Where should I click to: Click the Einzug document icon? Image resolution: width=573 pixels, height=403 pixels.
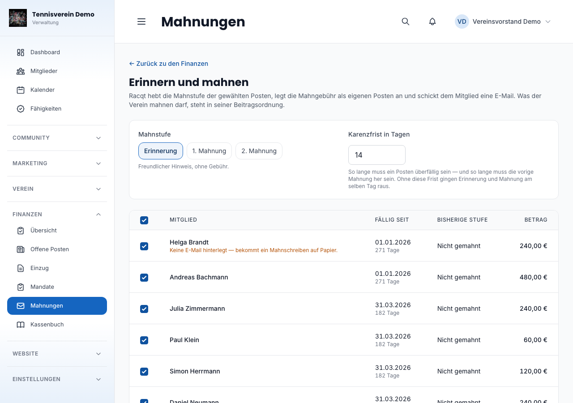point(21,268)
